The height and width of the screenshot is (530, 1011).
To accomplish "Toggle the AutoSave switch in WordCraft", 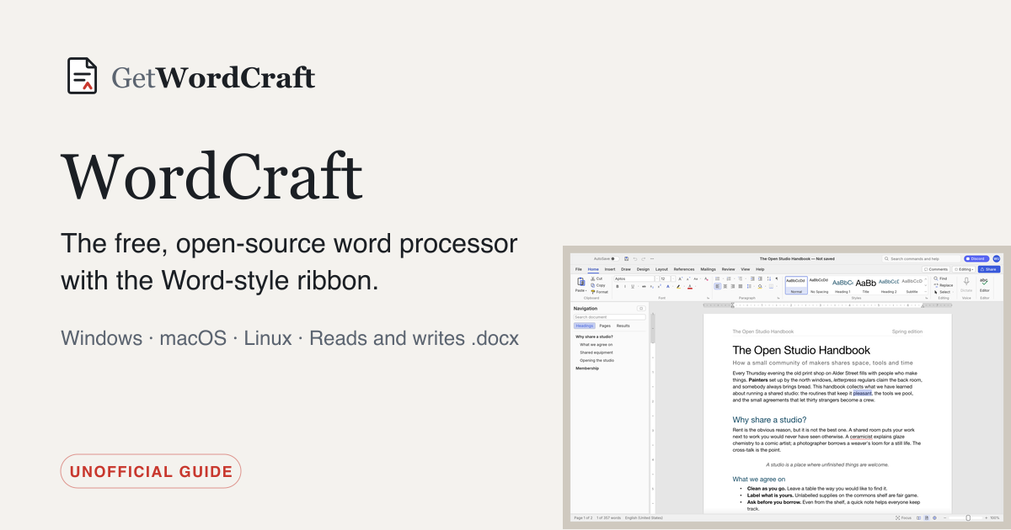I will [615, 259].
